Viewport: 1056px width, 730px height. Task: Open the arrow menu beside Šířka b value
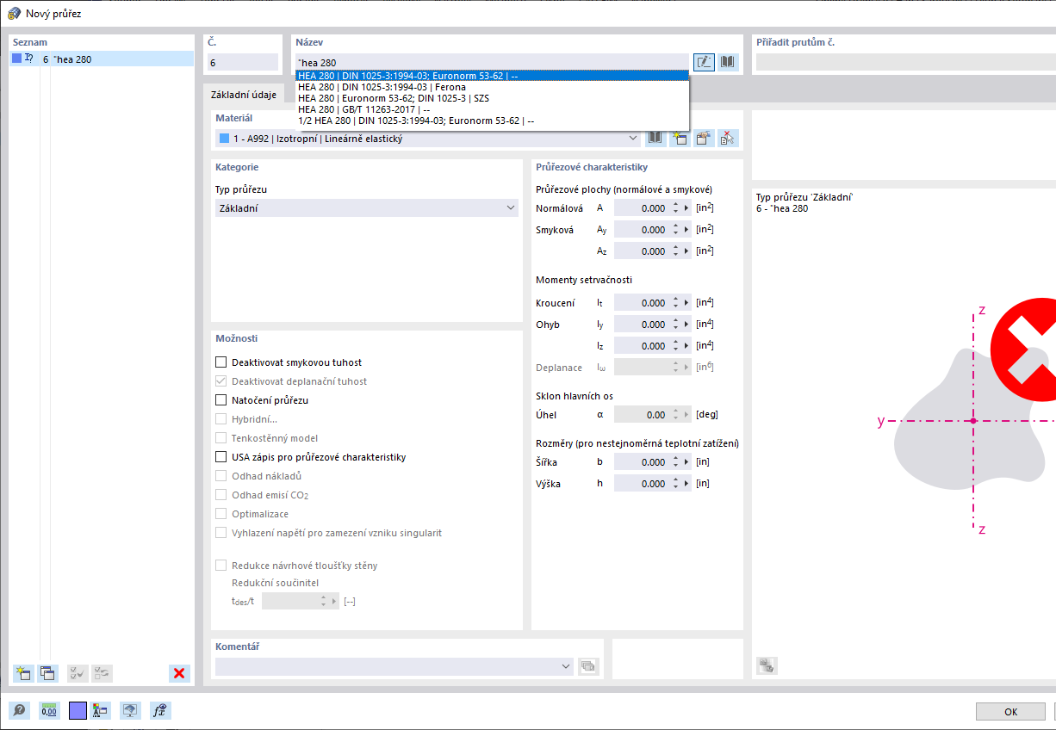click(686, 462)
